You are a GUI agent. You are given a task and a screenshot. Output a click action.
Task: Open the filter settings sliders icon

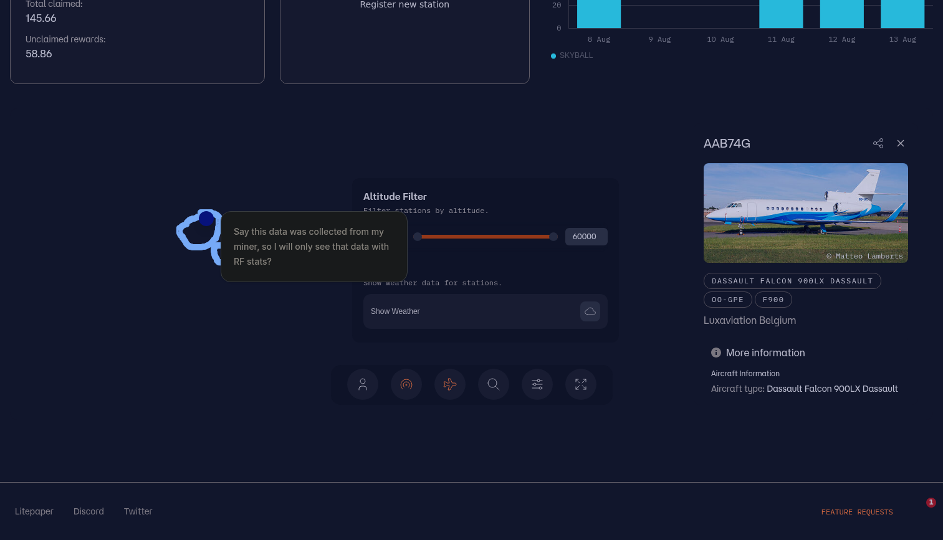[x=537, y=384]
